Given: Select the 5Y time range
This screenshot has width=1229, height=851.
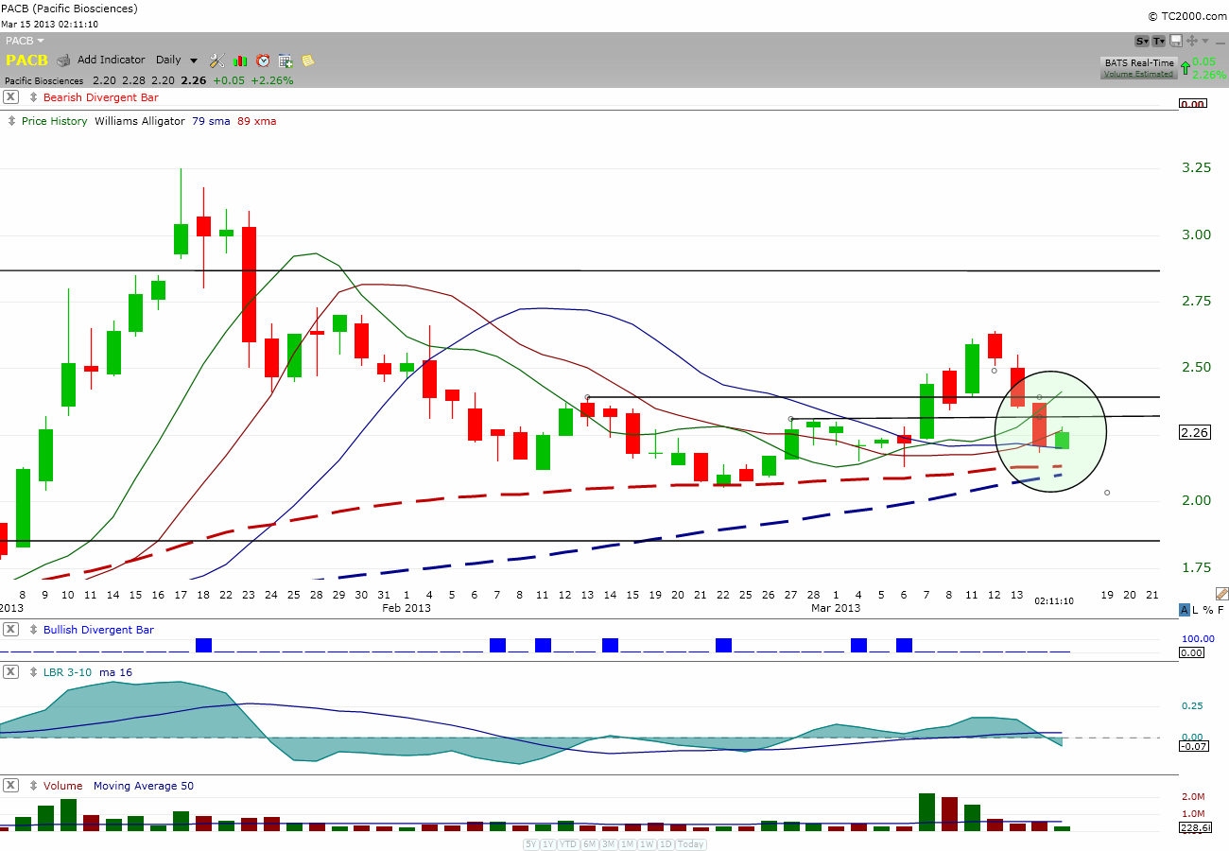Looking at the screenshot, I should [x=530, y=844].
